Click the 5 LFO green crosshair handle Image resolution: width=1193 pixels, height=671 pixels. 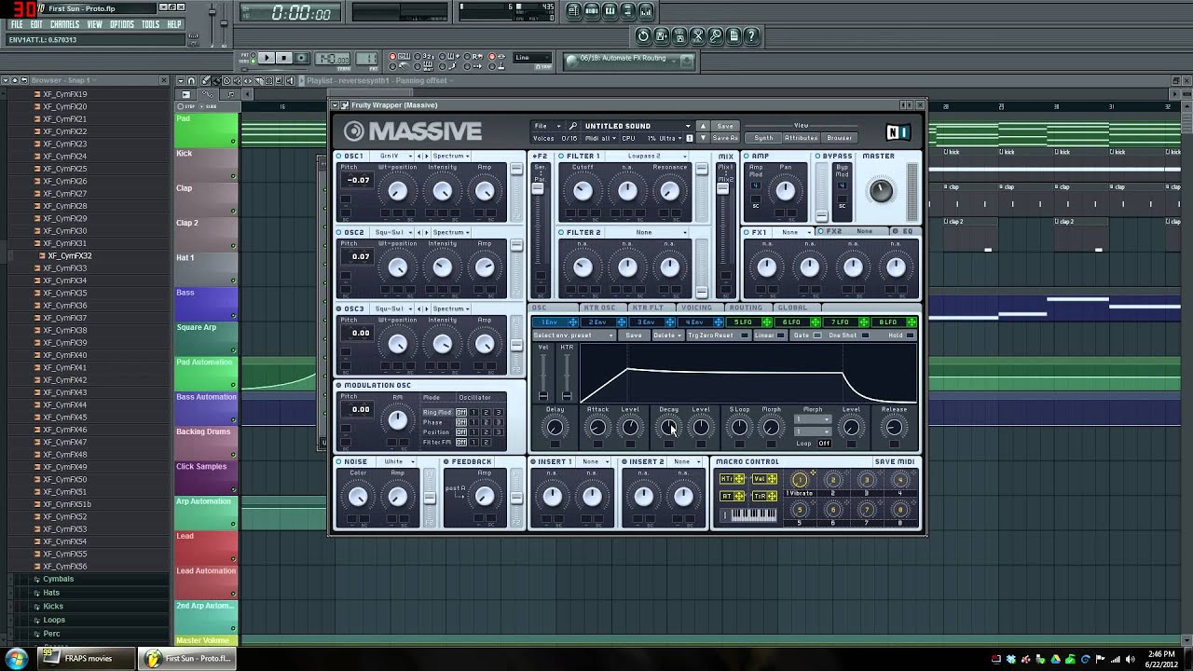pos(766,322)
